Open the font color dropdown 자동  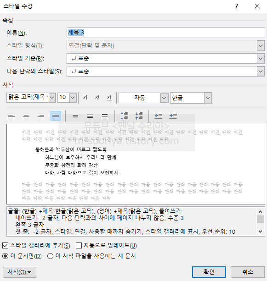click(164, 98)
